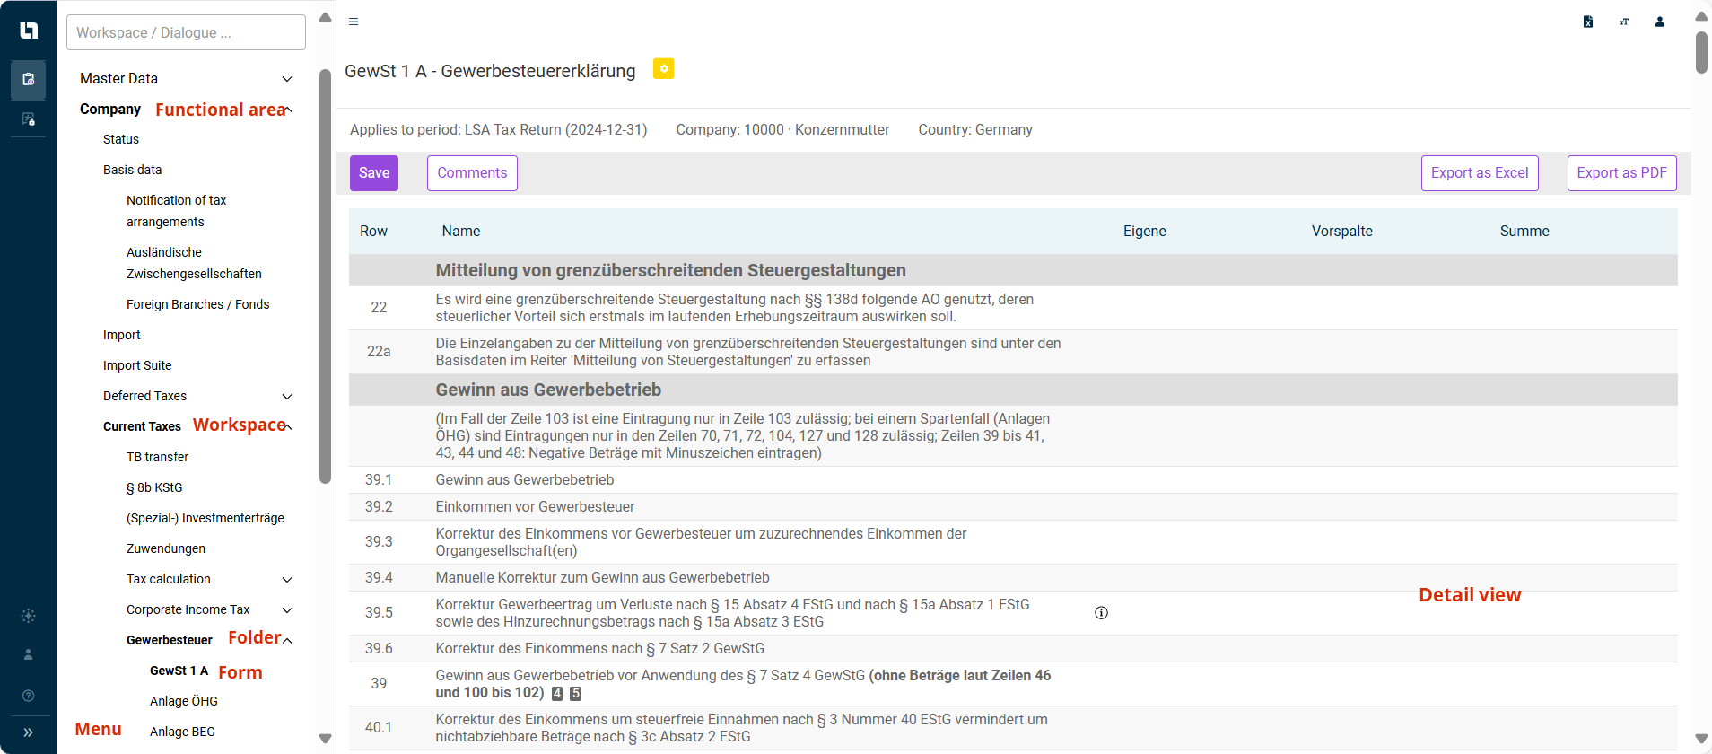Toggle the hamburger menu icon
Viewport: 1712px width, 754px height.
point(354,22)
